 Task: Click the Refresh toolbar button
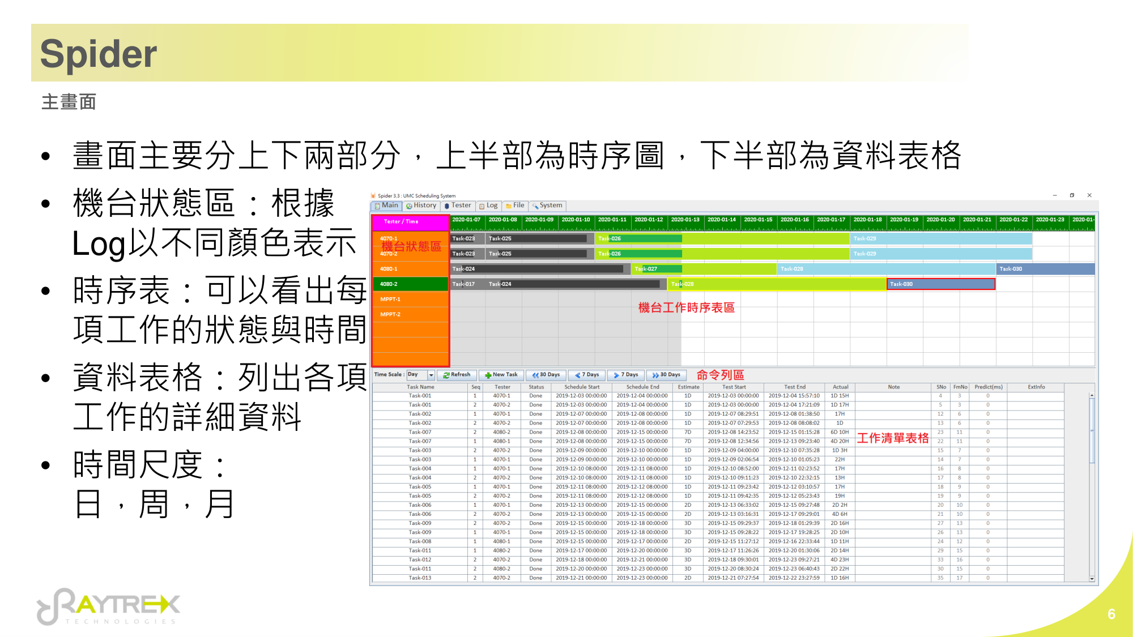pos(457,375)
